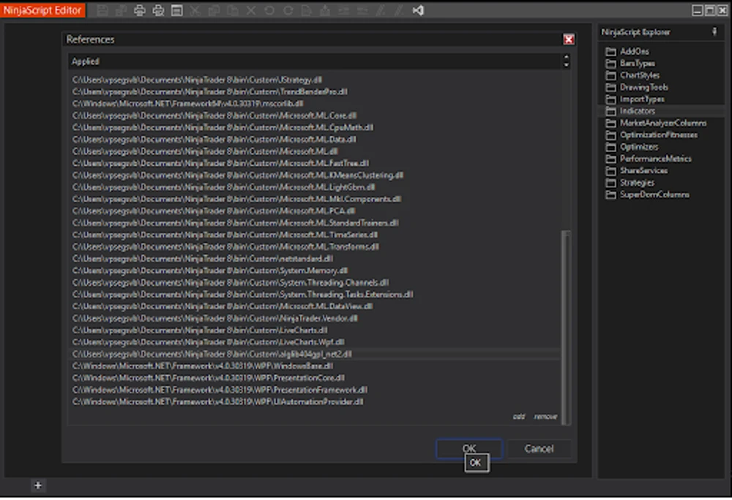Click OK in the References dialog
The width and height of the screenshot is (732, 500).
pos(469,448)
